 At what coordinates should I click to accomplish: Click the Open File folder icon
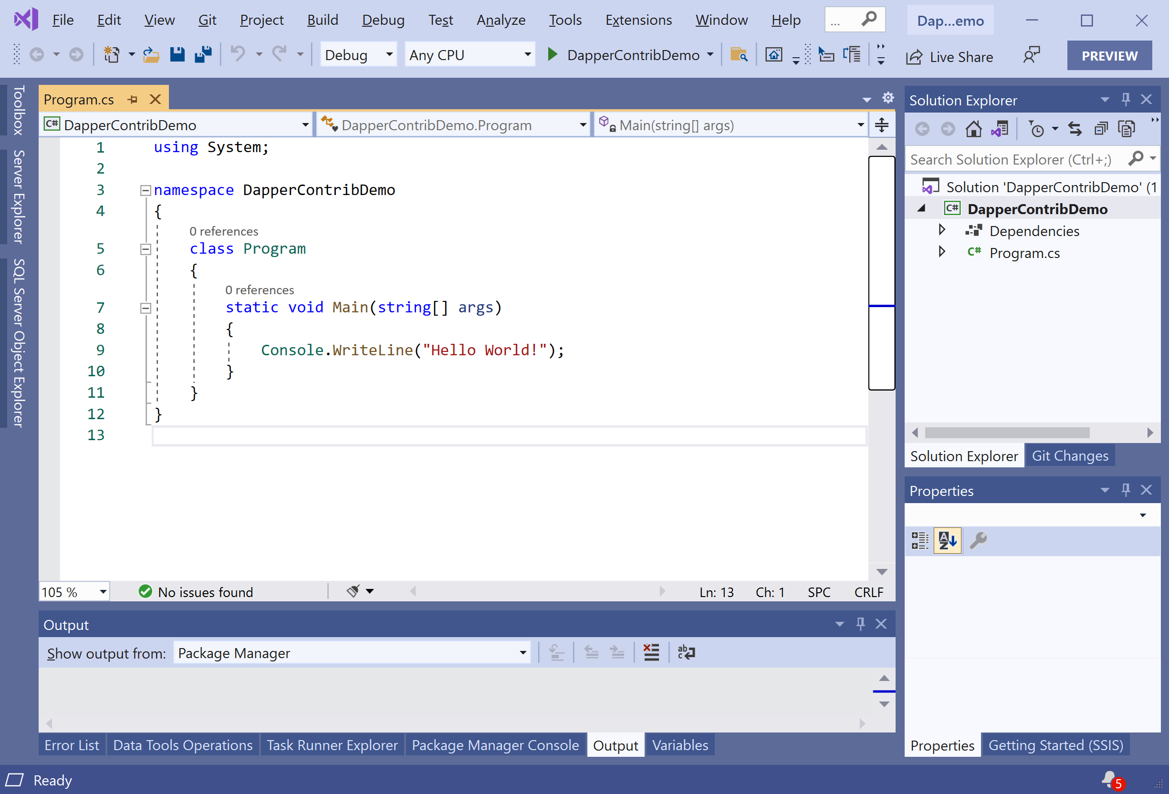151,54
